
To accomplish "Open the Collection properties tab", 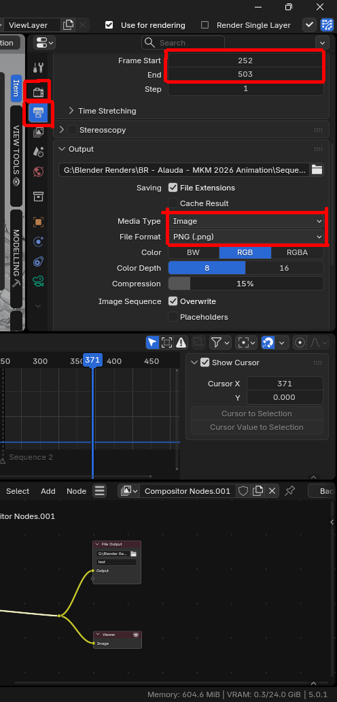I will pyautogui.click(x=39, y=196).
